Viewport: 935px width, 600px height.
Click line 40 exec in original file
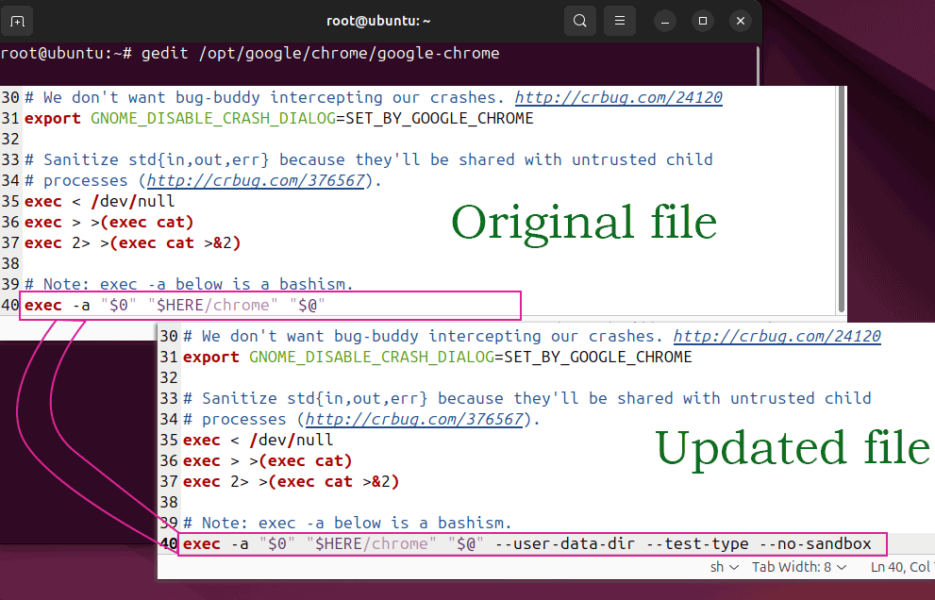(43, 305)
